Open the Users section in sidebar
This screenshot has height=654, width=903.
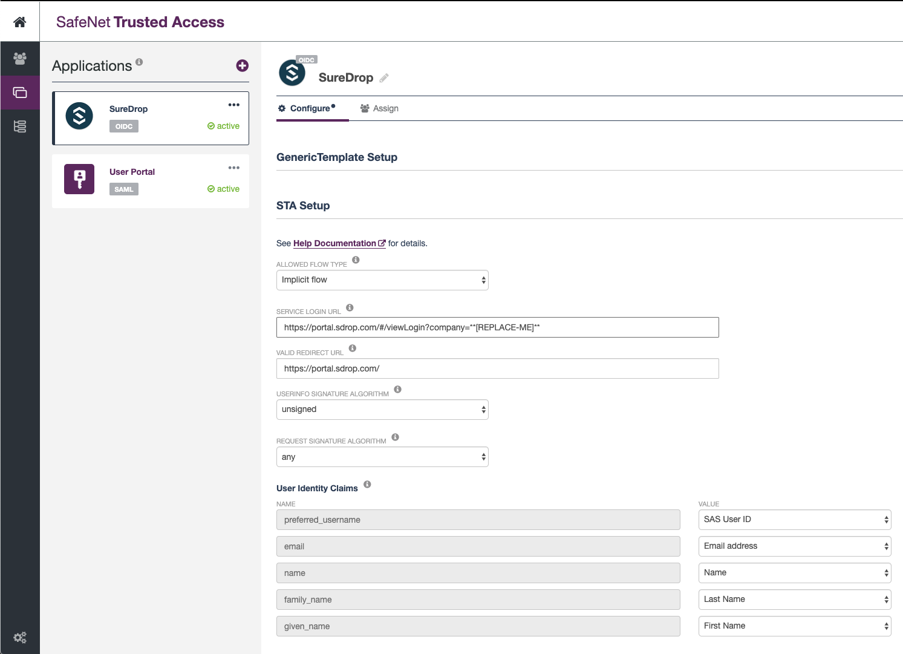tap(20, 58)
